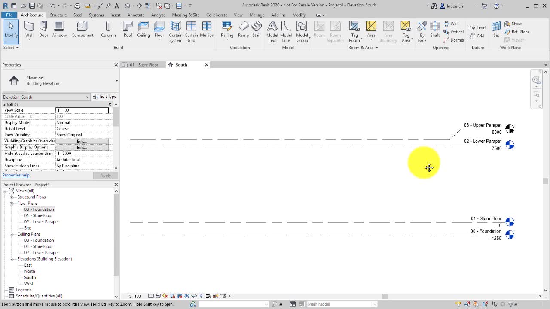Select the Wall tool
550x309 pixels.
point(29,29)
